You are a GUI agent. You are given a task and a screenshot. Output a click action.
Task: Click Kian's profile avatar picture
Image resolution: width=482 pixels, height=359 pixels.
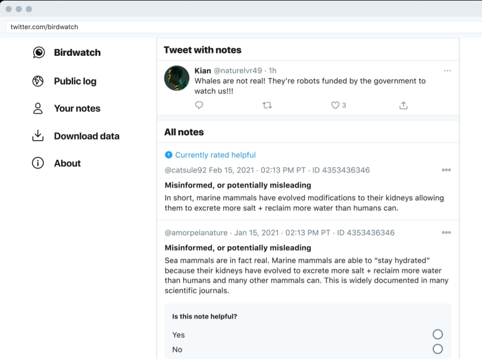177,78
